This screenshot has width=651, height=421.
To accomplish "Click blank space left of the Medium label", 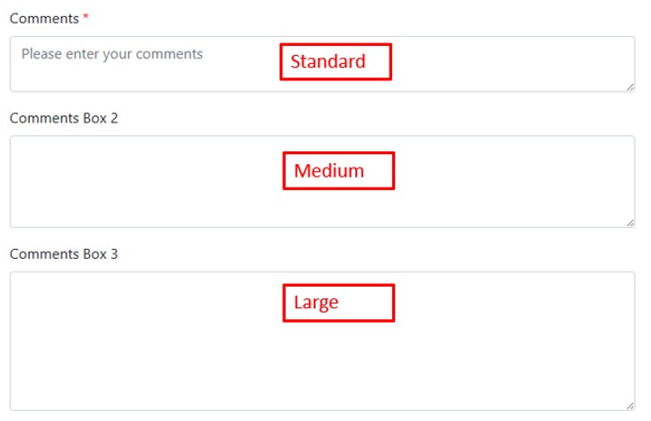I will pos(144,171).
